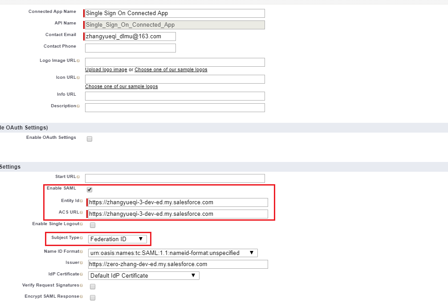Open help icon beside Logo Image URL
Image resolution: width=448 pixels, height=303 pixels.
pyautogui.click(x=78, y=61)
